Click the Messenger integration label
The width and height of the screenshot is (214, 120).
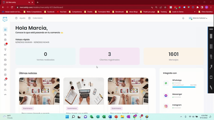point(177,94)
